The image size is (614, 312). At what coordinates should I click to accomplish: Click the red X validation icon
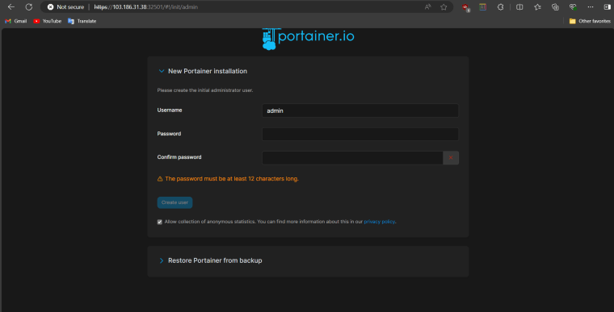pos(451,157)
